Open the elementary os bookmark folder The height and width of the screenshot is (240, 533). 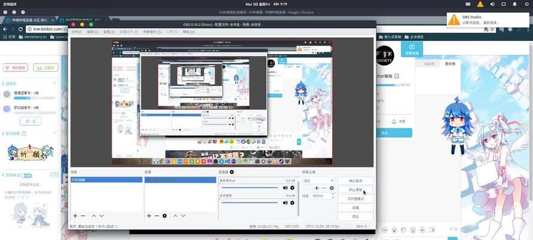[32, 37]
